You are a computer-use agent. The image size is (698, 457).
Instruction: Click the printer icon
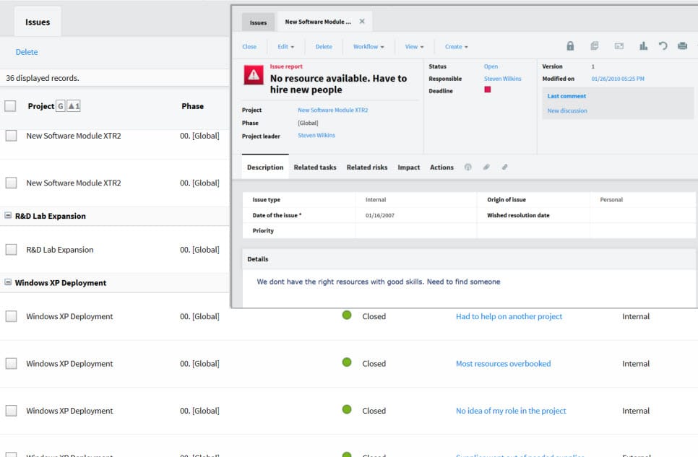682,46
